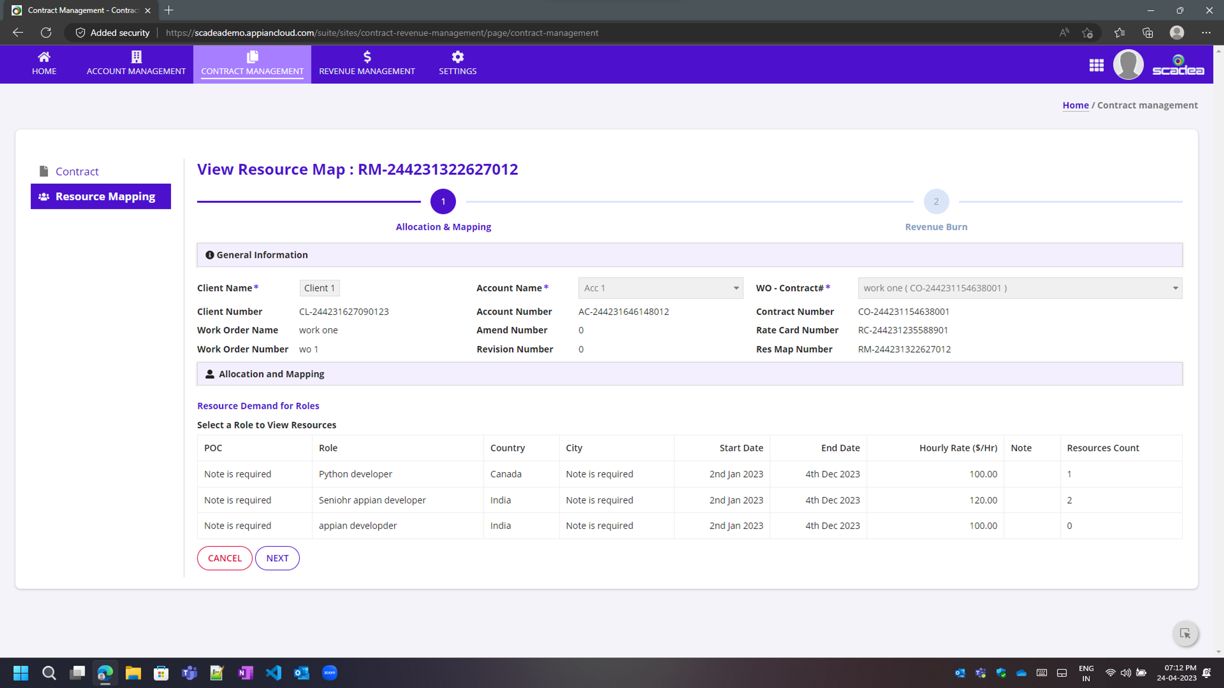Click the Client Number value CL-244231627090123
Screen dimensions: 1224x688
pyautogui.click(x=344, y=312)
